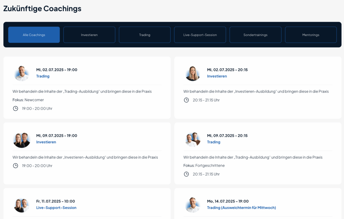Open the Live-Support-Session filter tab

[x=200, y=35]
